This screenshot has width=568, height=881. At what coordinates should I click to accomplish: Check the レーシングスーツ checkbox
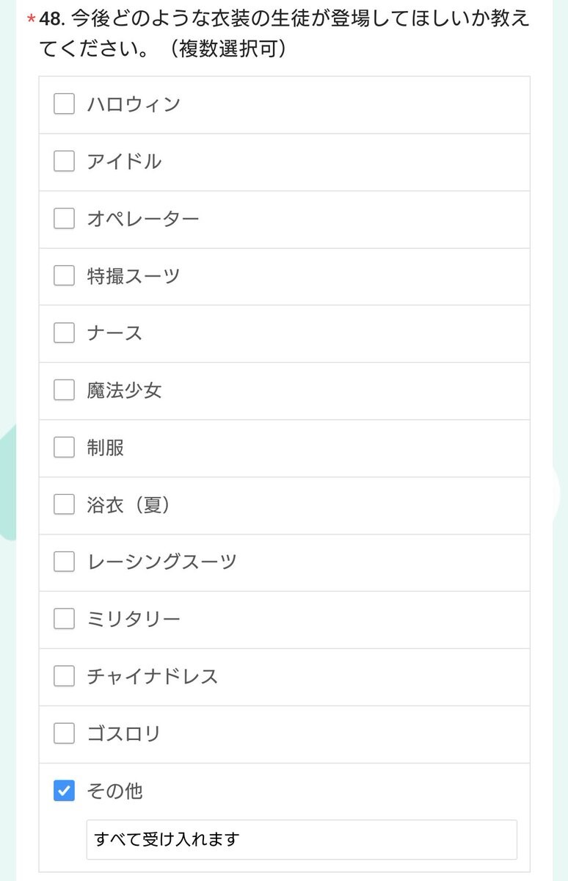pos(65,562)
